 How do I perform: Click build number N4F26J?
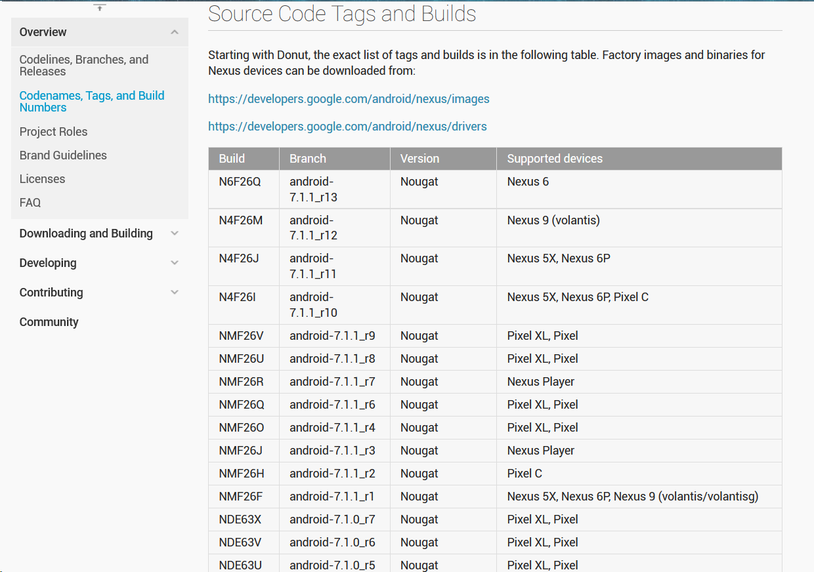click(239, 258)
